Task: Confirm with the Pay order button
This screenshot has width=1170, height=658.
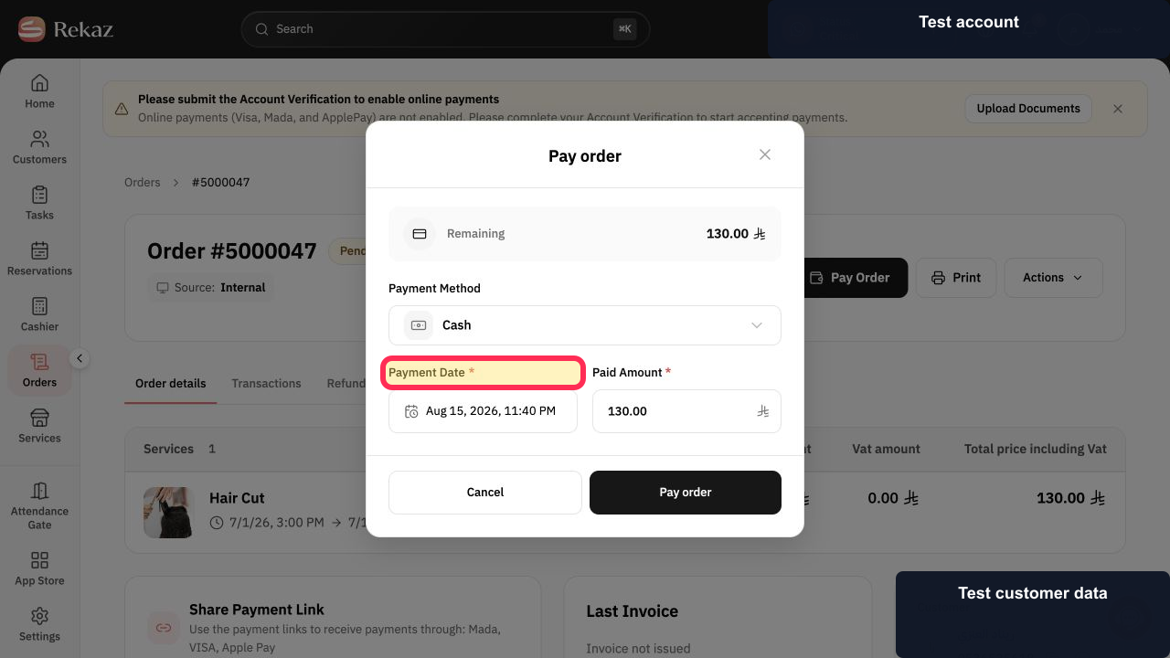Action: tap(686, 493)
